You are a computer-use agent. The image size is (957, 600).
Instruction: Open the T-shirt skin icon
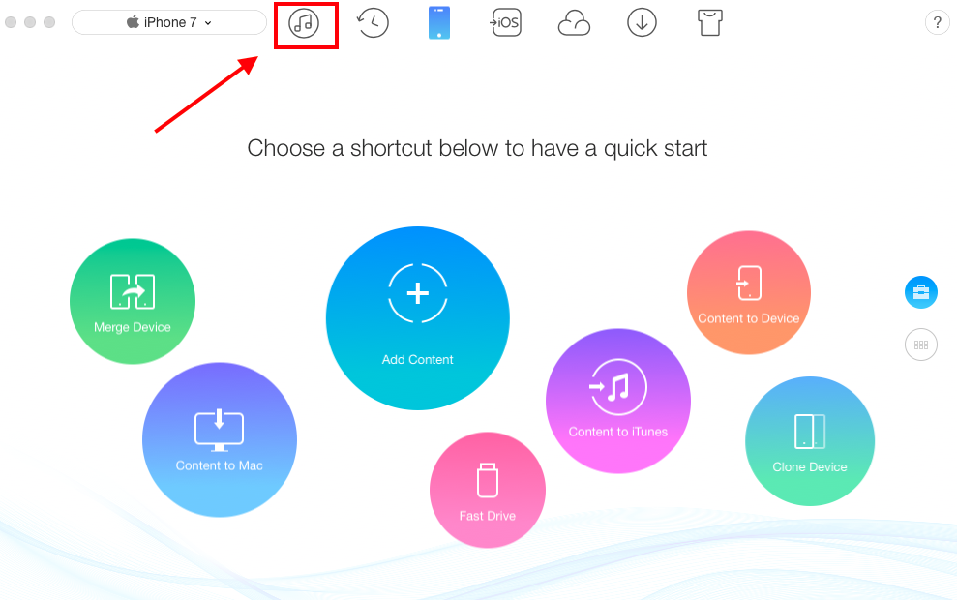pyautogui.click(x=710, y=23)
